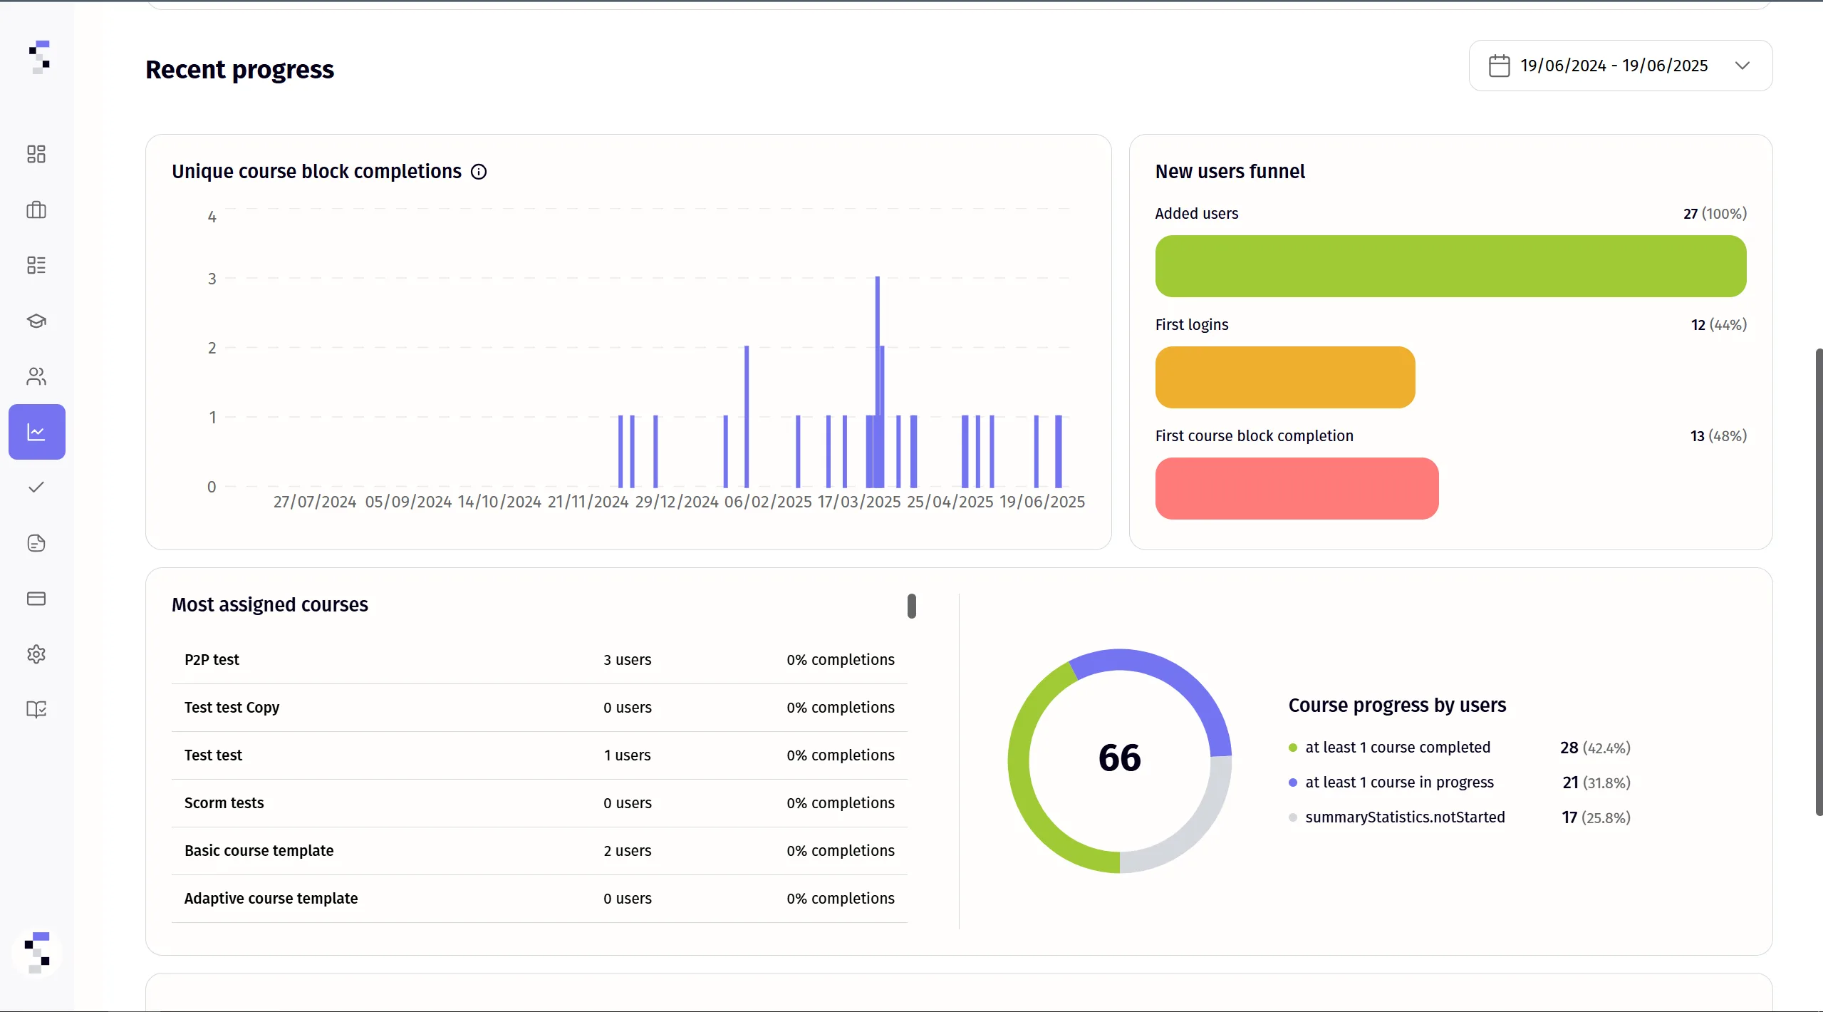Click legend item summaryStatistics.notStarted

pyautogui.click(x=1405, y=817)
